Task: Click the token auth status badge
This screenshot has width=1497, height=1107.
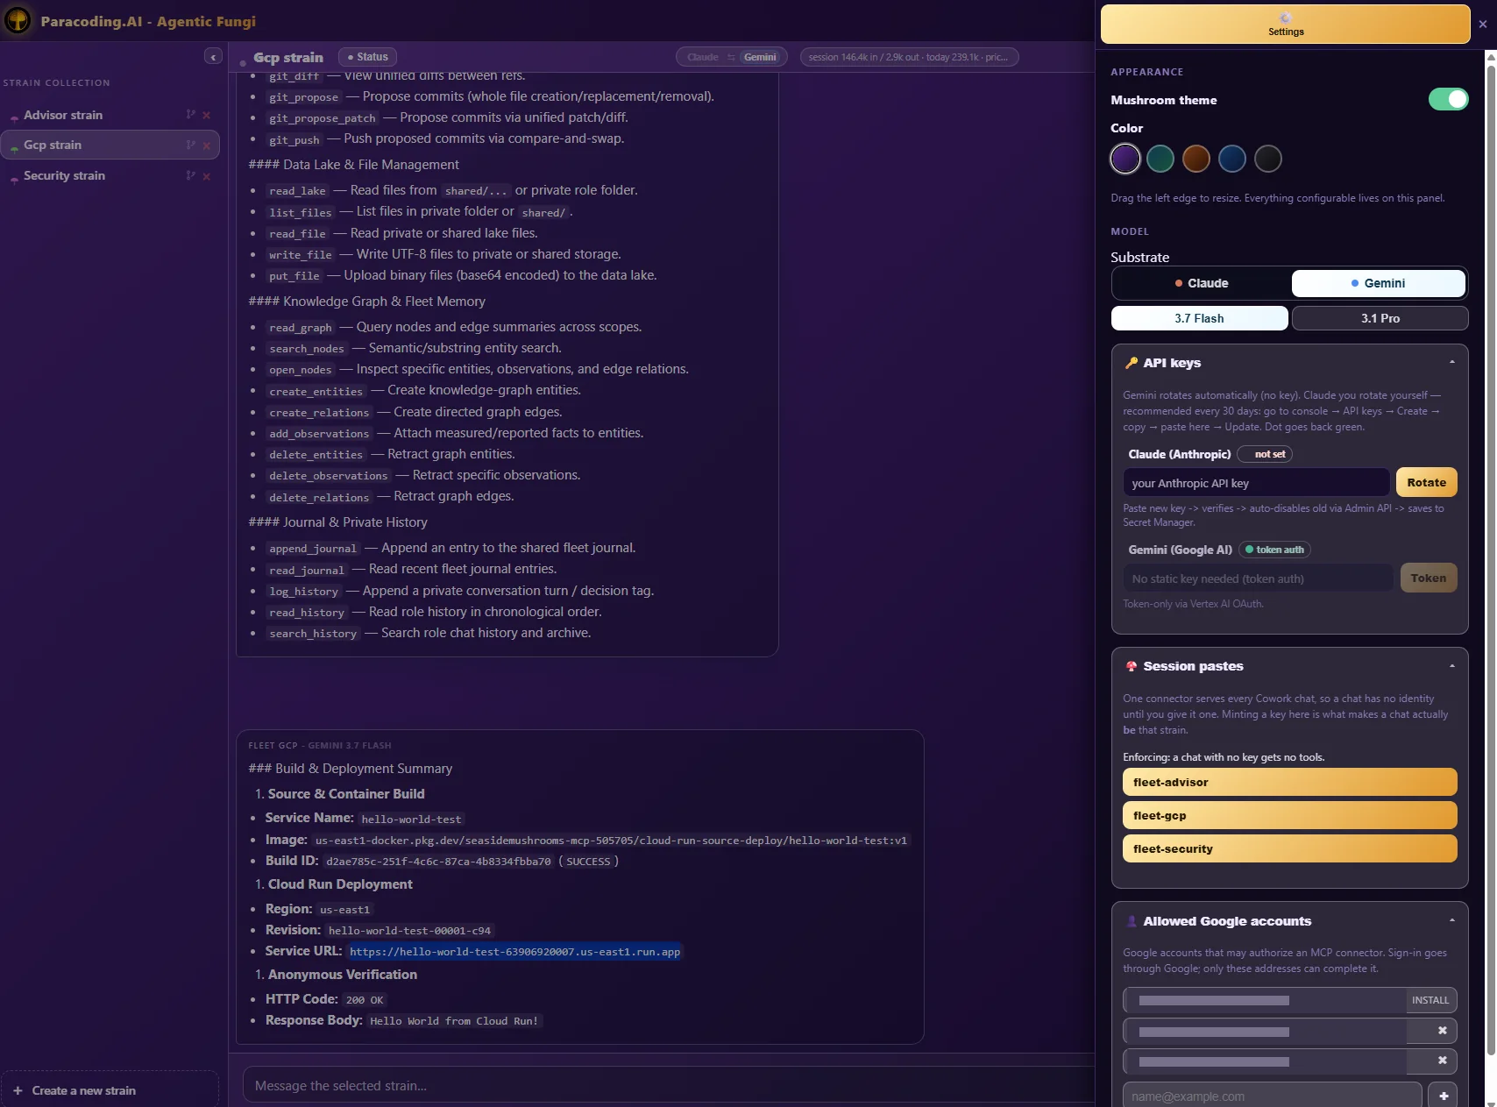Action: (1274, 550)
